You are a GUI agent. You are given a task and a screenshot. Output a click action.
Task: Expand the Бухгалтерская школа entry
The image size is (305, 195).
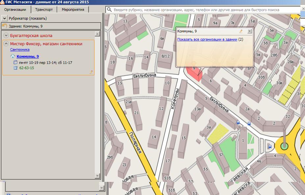[6, 35]
